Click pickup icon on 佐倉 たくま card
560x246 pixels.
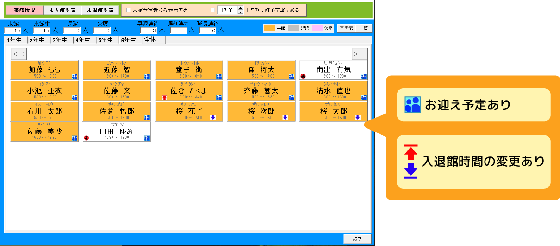[219, 97]
